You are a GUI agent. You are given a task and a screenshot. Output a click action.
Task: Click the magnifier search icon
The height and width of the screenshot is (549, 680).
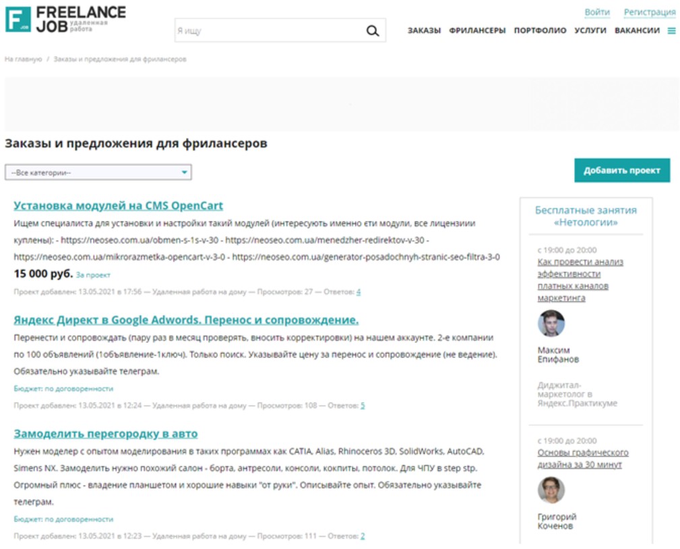click(373, 31)
